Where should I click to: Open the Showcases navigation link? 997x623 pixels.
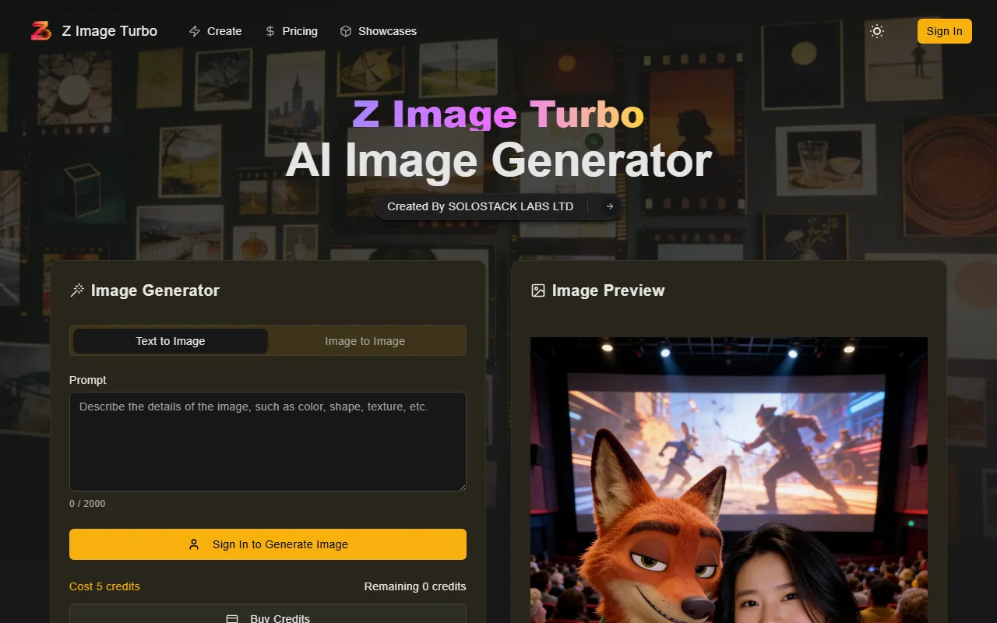tap(387, 31)
